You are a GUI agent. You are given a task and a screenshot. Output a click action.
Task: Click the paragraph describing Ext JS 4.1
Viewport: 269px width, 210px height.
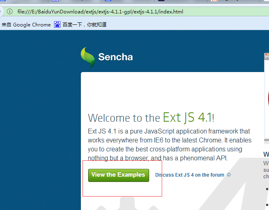[169, 145]
